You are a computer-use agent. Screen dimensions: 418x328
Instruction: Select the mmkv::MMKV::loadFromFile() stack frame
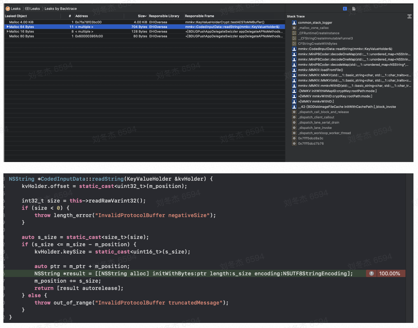tap(319, 70)
